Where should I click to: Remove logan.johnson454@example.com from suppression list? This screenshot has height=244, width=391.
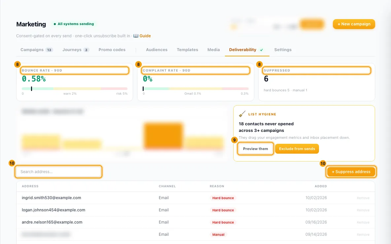[x=363, y=210]
